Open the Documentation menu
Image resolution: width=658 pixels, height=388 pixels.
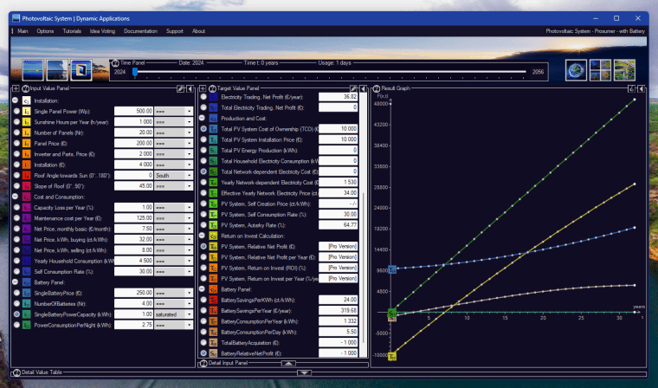click(140, 31)
